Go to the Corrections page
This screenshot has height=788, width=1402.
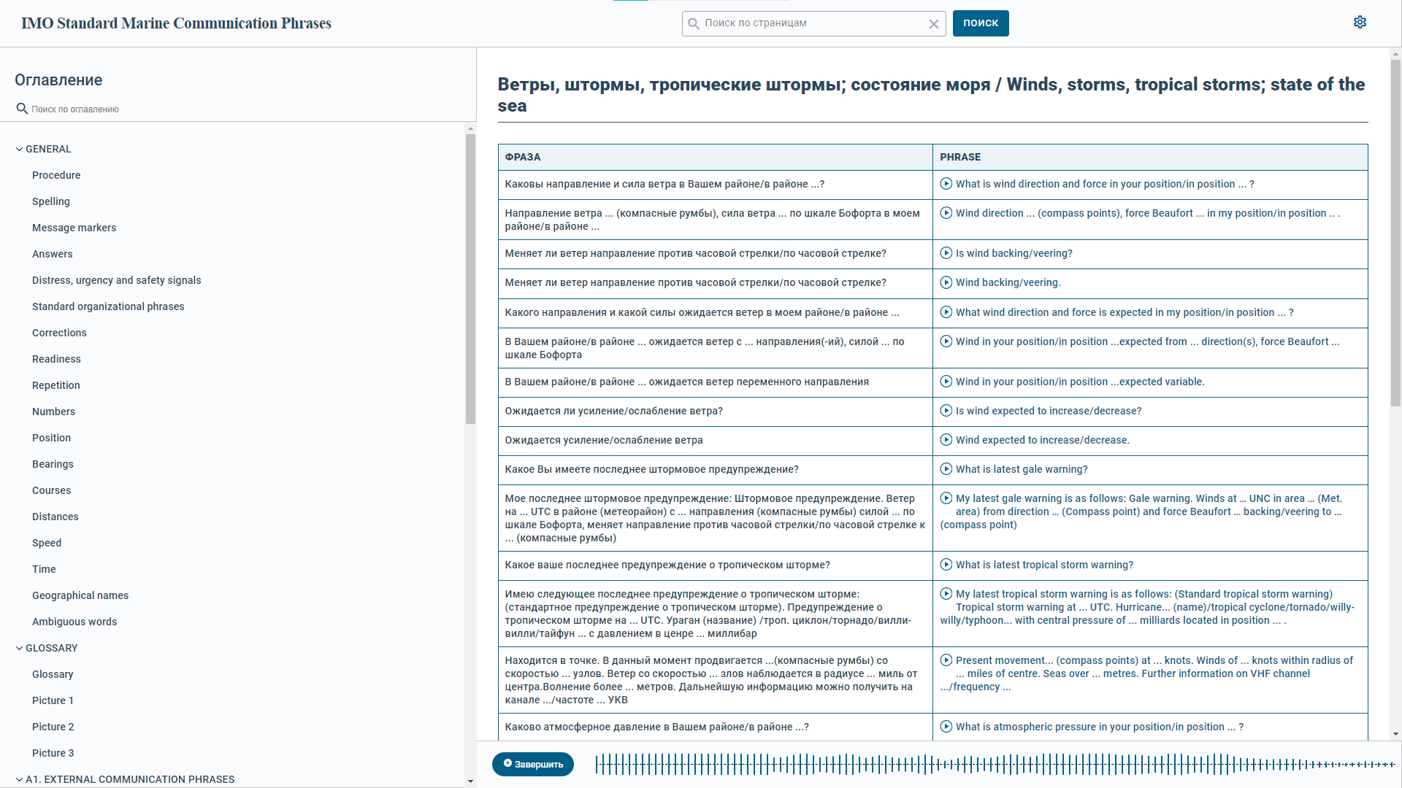pyautogui.click(x=59, y=333)
